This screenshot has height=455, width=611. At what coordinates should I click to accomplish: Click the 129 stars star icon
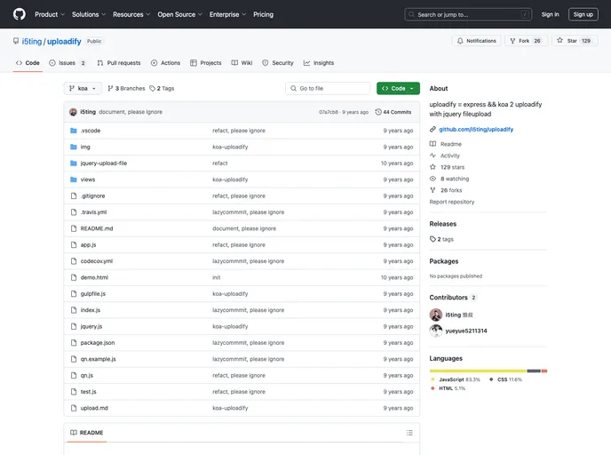point(432,167)
